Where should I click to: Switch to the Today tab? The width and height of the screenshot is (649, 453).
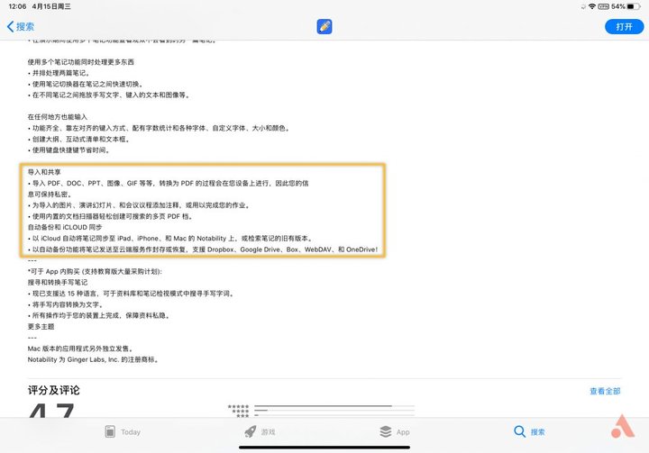pos(123,432)
